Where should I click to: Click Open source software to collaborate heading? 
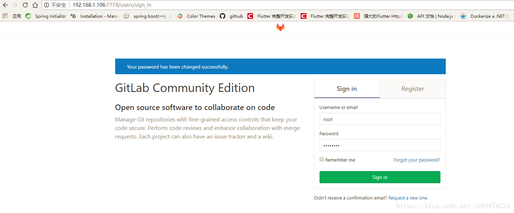point(195,108)
